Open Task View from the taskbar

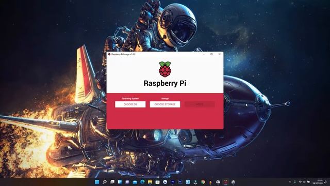pos(112,182)
